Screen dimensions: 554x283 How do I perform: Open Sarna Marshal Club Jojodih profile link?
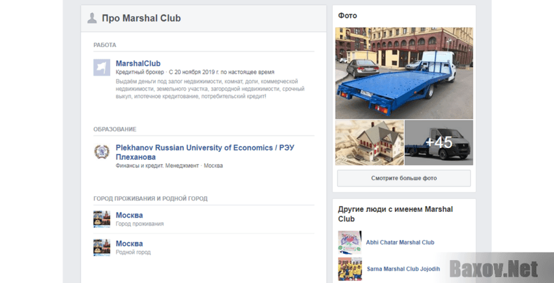tap(403, 269)
